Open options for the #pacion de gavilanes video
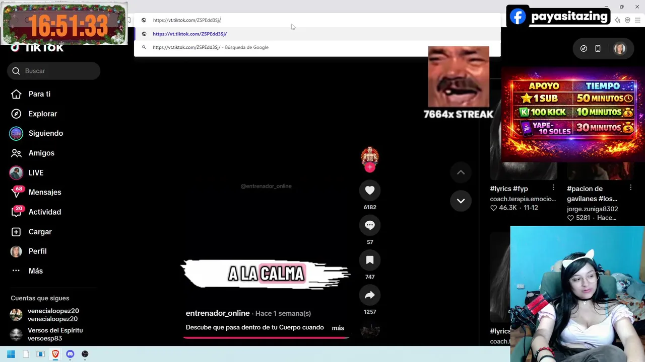The height and width of the screenshot is (362, 645). (x=630, y=188)
